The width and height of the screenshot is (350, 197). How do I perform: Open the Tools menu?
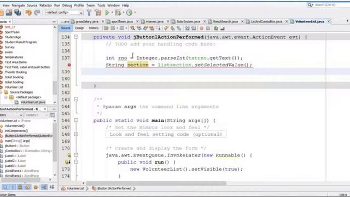[101, 5]
